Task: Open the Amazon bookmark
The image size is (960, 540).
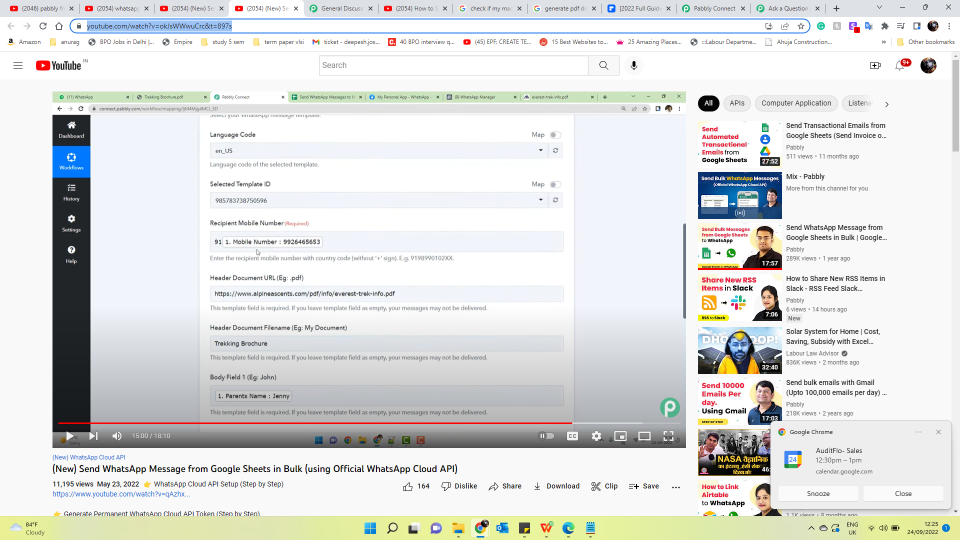Action: [x=24, y=42]
